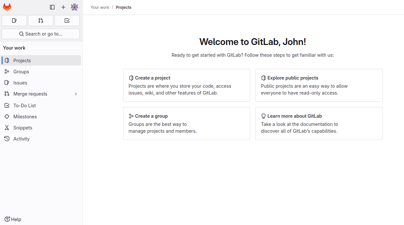Click the Your work breadcrumb link

(x=100, y=7)
